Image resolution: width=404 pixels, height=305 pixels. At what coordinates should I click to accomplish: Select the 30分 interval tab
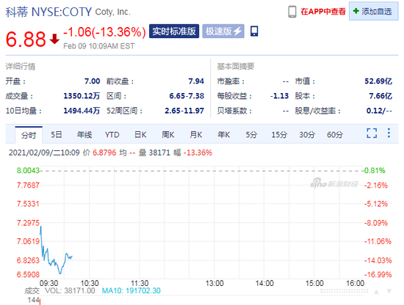(x=307, y=134)
